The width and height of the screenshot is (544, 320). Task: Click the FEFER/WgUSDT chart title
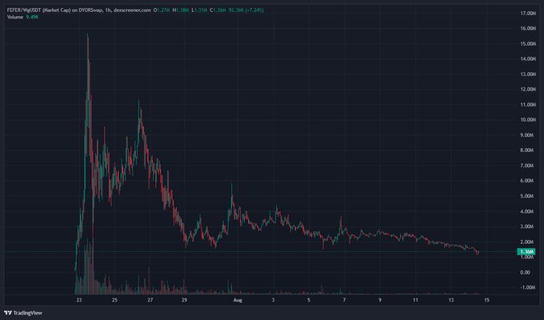pos(78,10)
